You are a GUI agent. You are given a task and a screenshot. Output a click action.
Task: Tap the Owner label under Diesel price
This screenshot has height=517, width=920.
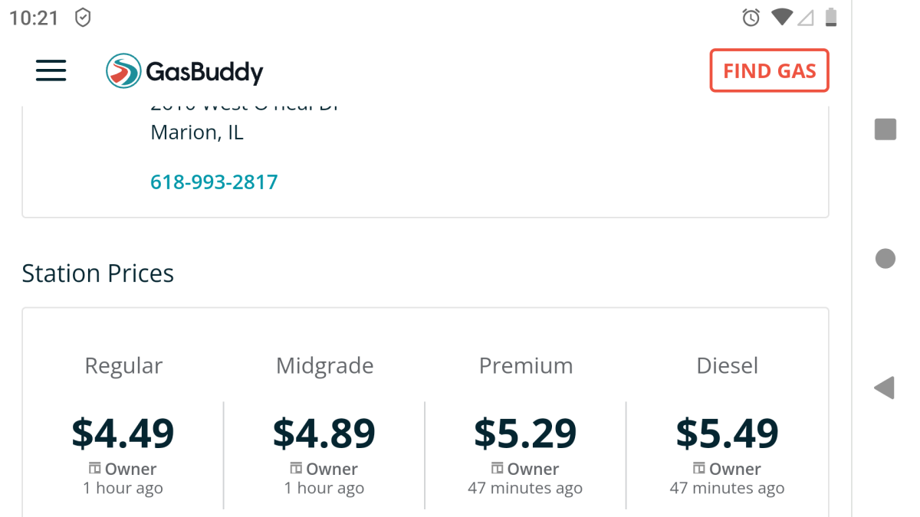click(734, 469)
